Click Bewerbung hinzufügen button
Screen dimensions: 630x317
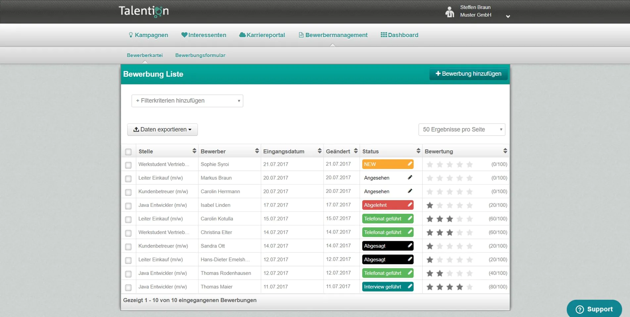468,74
